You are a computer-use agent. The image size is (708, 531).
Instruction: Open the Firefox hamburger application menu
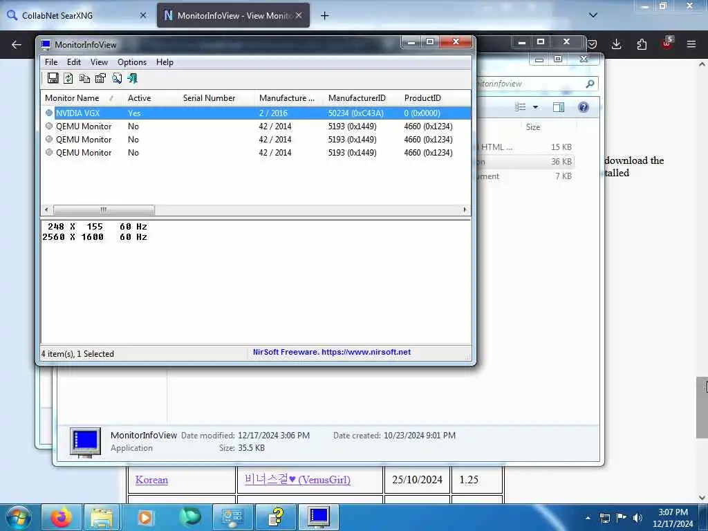(691, 44)
